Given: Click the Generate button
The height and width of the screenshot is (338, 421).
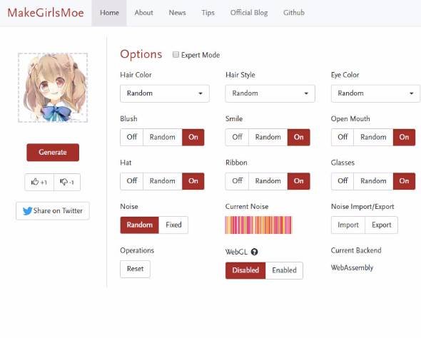Looking at the screenshot, I should 53,153.
